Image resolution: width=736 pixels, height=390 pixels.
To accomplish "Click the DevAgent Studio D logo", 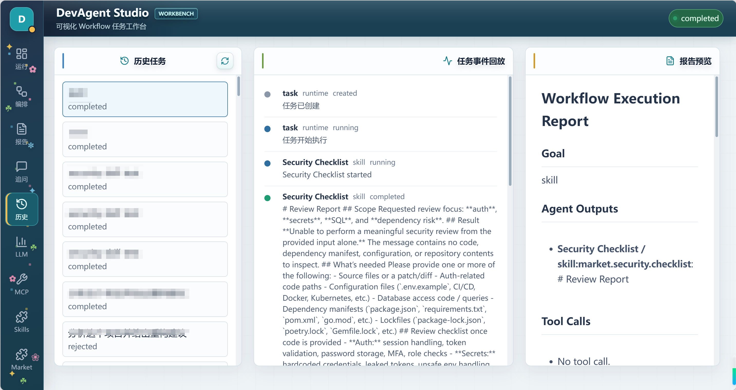I will point(22,19).
